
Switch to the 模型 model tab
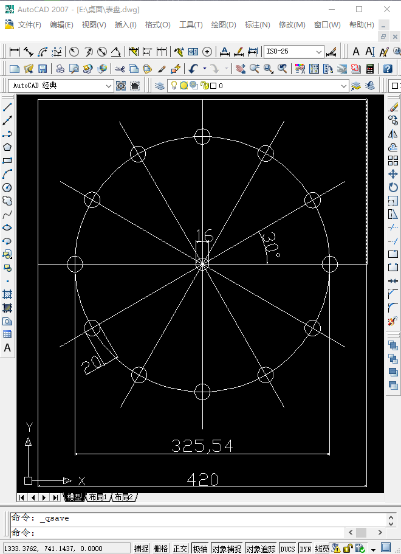[75, 497]
